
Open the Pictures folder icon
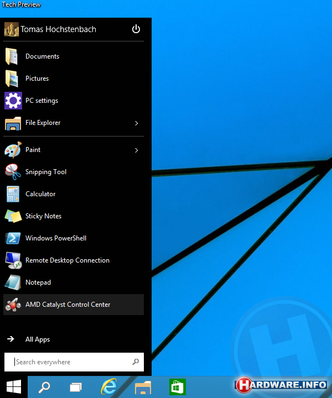click(12, 78)
